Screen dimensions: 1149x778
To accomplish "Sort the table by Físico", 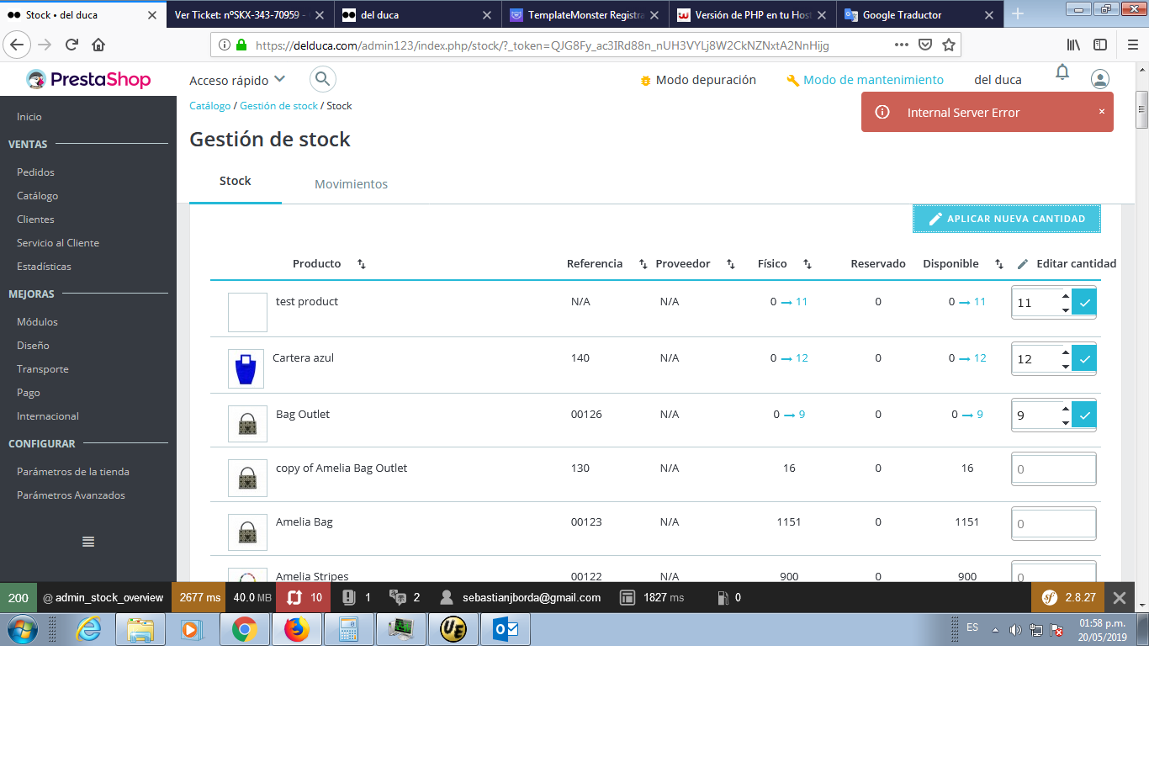I will point(807,264).
